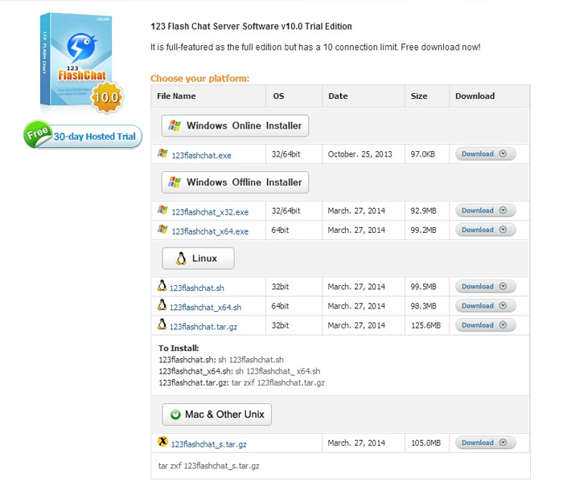
Task: Click the Windows icon next to 123flashchat_x32.exe
Action: point(163,210)
